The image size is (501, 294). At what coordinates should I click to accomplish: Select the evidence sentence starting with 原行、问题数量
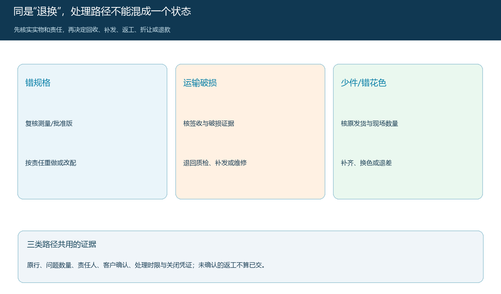click(147, 265)
